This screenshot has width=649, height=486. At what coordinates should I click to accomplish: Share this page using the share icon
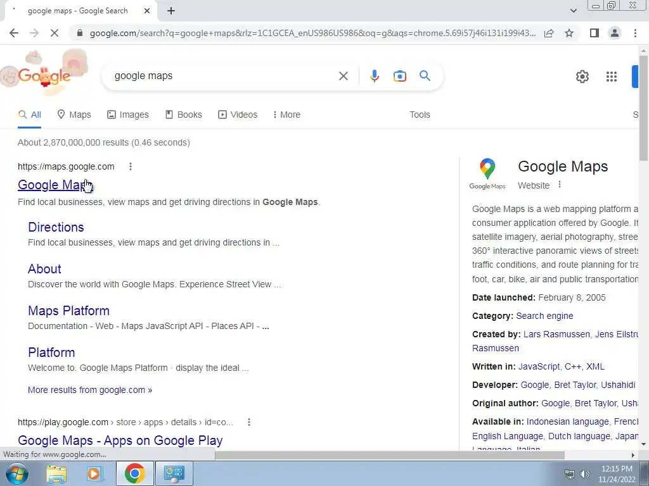pos(549,33)
